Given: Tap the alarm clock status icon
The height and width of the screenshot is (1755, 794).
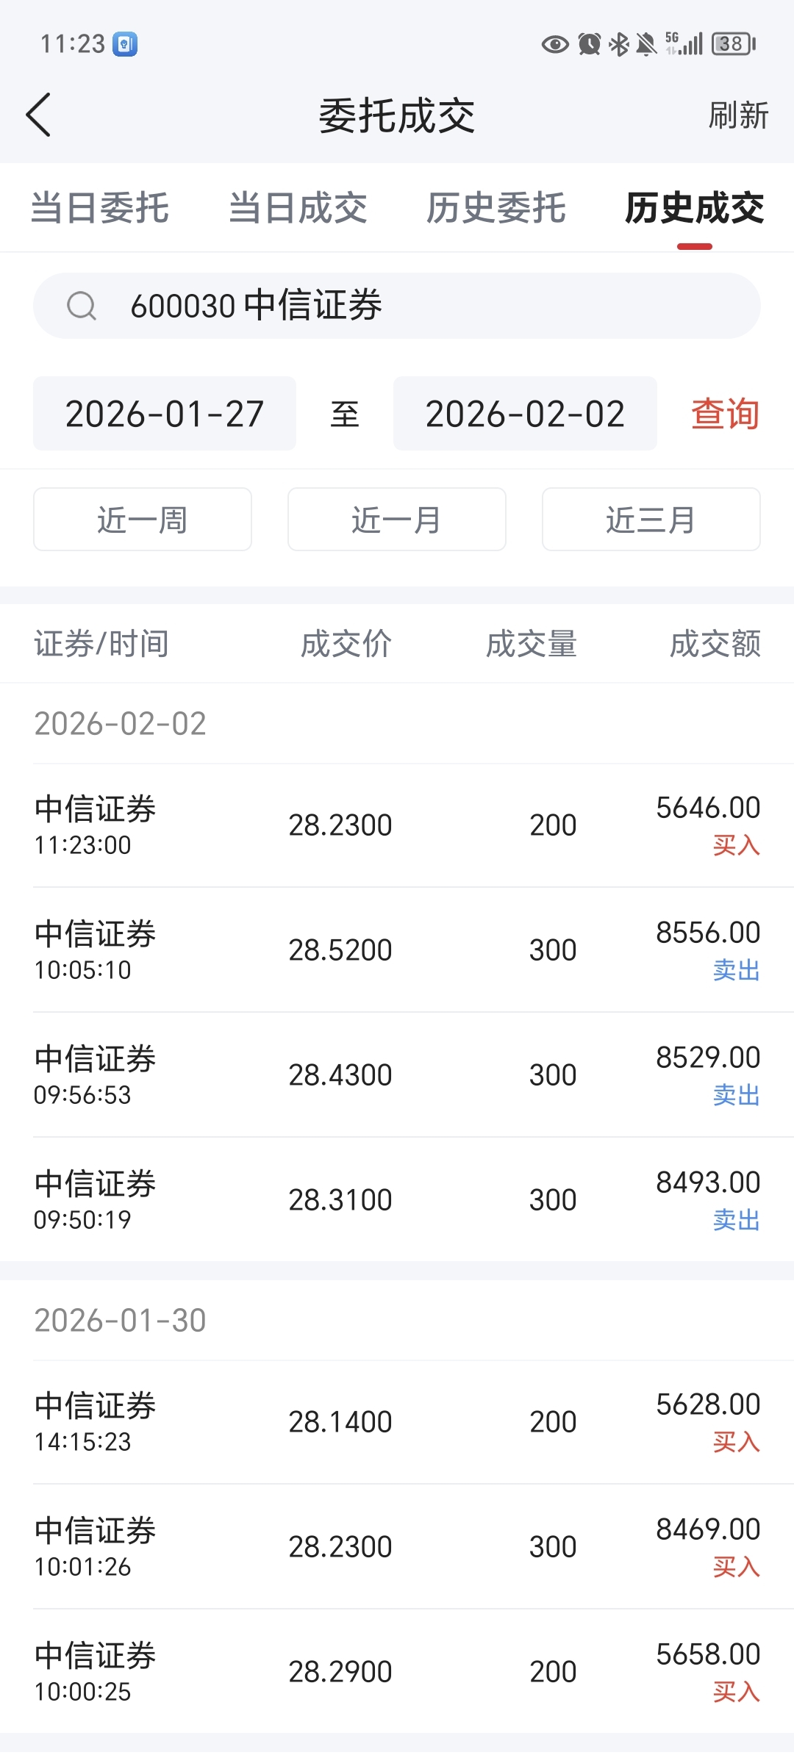Looking at the screenshot, I should pos(589,45).
